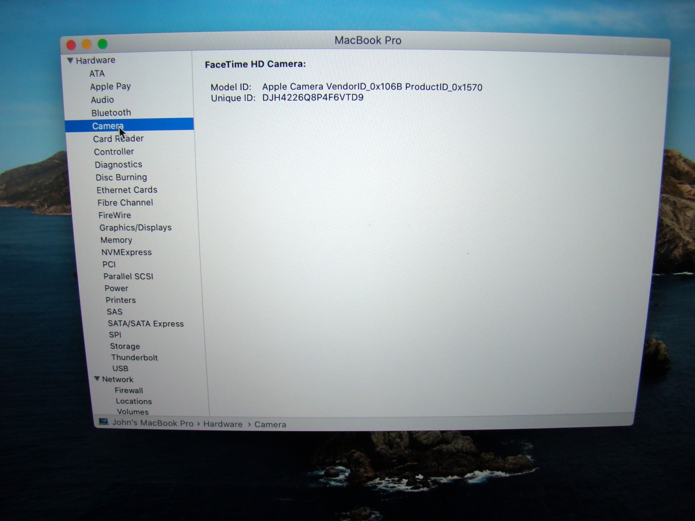Click the green zoom window button
The image size is (695, 521).
pos(102,44)
